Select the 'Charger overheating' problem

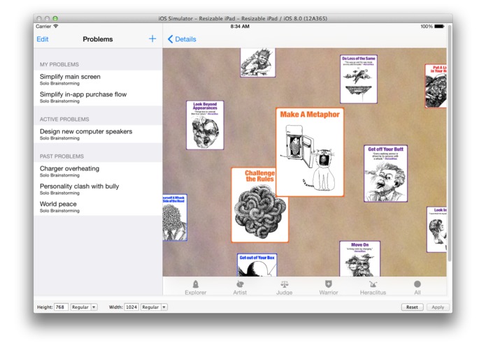pyautogui.click(x=98, y=171)
